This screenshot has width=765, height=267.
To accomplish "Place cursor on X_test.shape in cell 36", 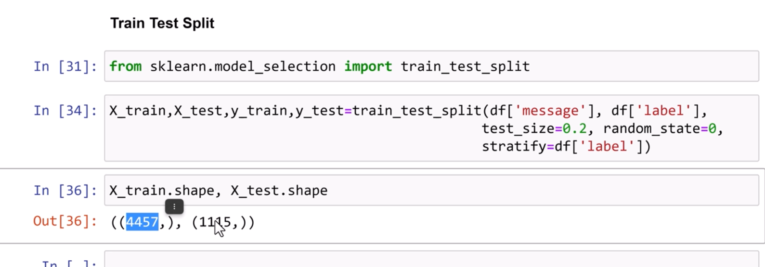I will (x=279, y=191).
